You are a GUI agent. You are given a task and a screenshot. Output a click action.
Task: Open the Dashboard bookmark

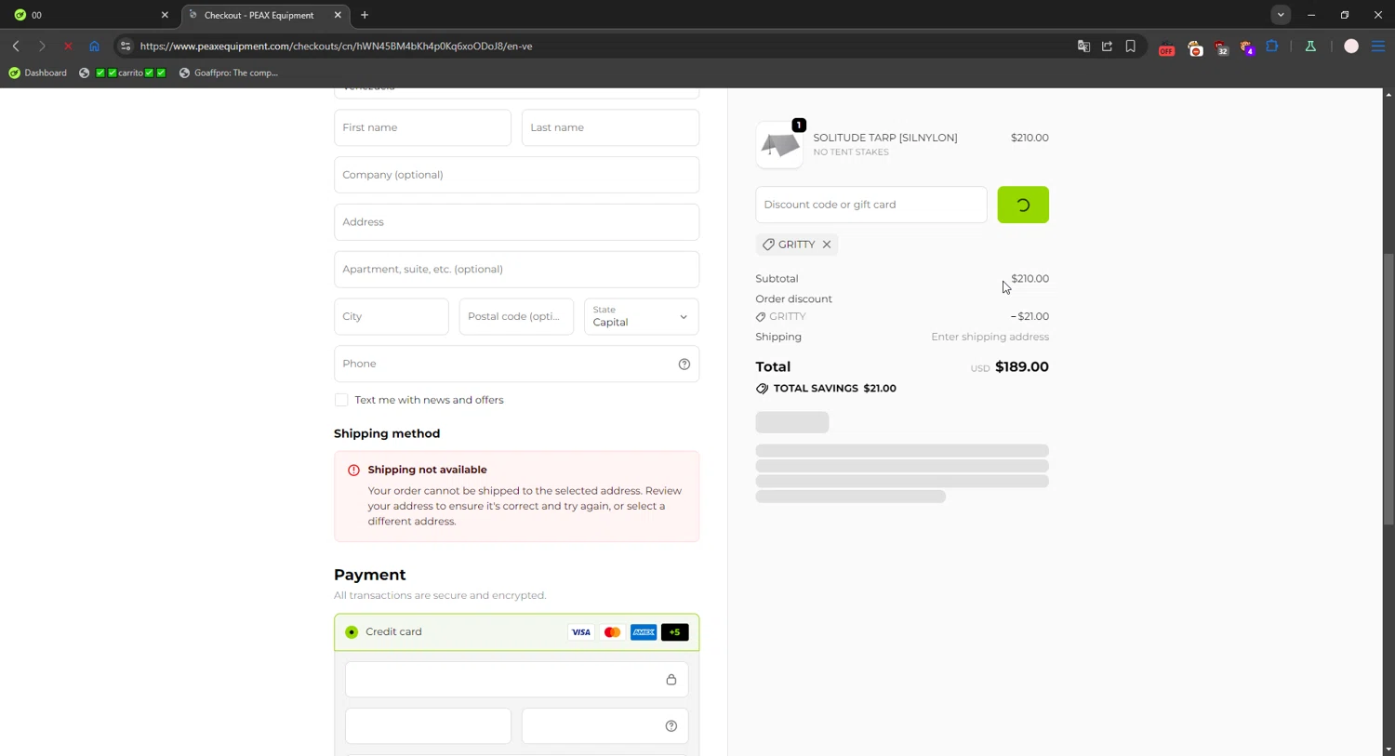[38, 73]
